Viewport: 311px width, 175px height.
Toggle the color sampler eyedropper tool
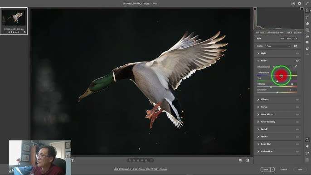[x=307, y=153]
